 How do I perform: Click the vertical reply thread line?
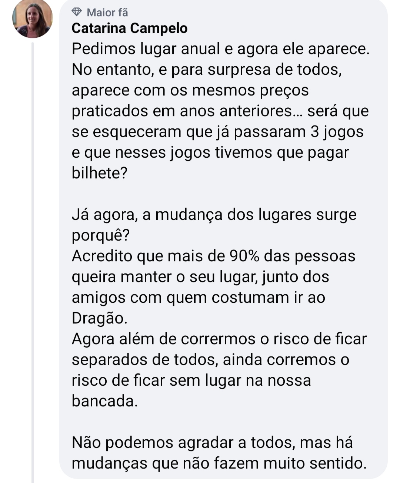[x=33, y=259]
